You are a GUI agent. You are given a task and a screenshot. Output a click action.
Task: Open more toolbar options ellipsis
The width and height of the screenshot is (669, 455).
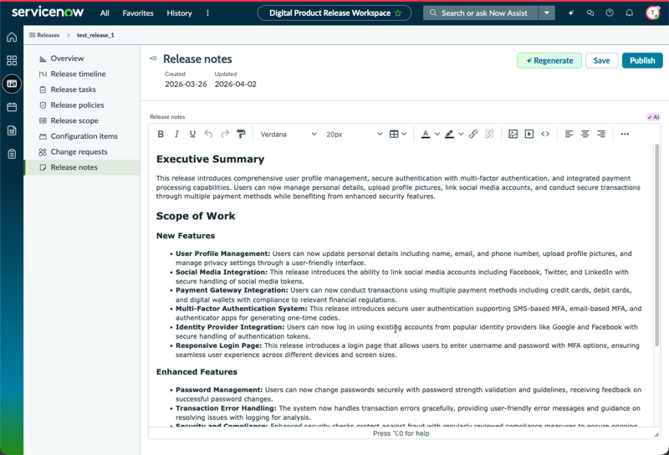[625, 134]
